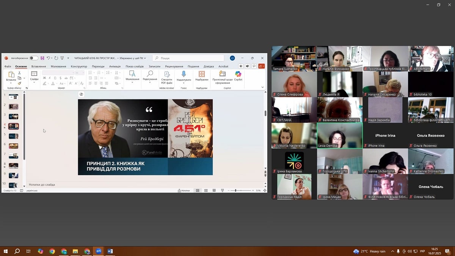
Task: Click the Record icon near ribbon tabs
Action: click(x=241, y=66)
